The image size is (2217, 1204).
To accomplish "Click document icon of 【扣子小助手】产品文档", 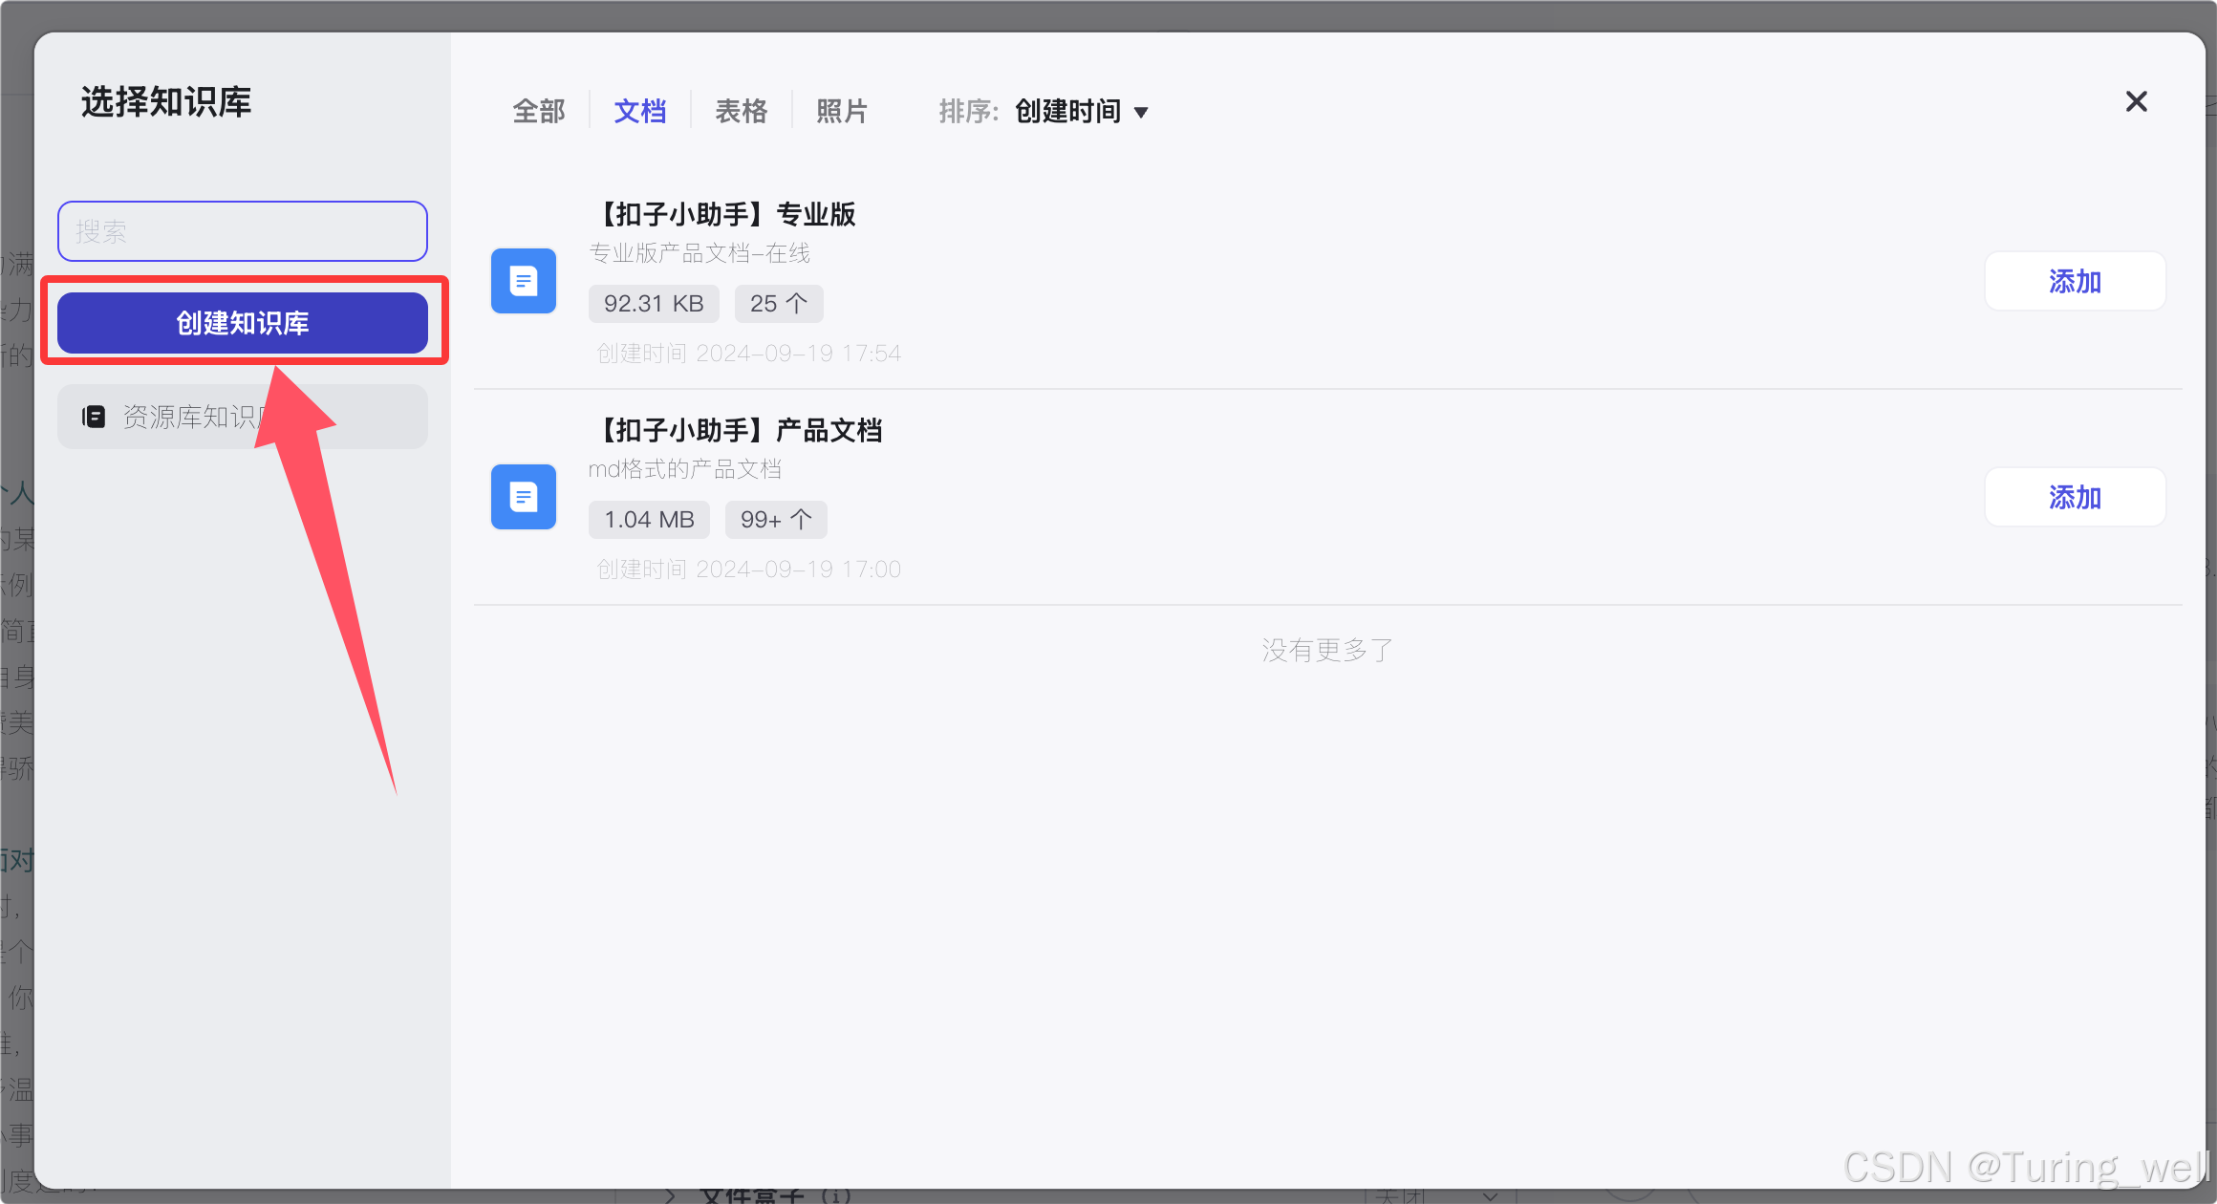I will (523, 497).
